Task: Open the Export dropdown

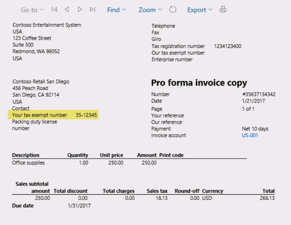Action: click(x=200, y=10)
